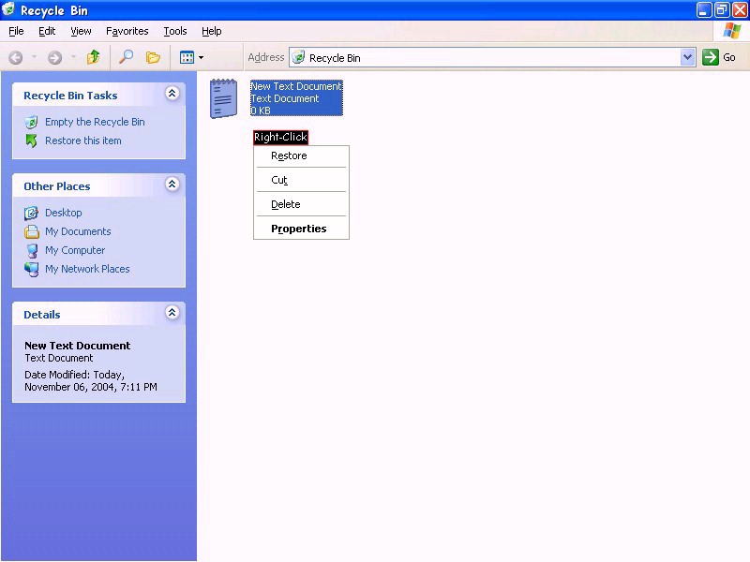
Task: Click the My Computer icon
Action: click(x=32, y=250)
